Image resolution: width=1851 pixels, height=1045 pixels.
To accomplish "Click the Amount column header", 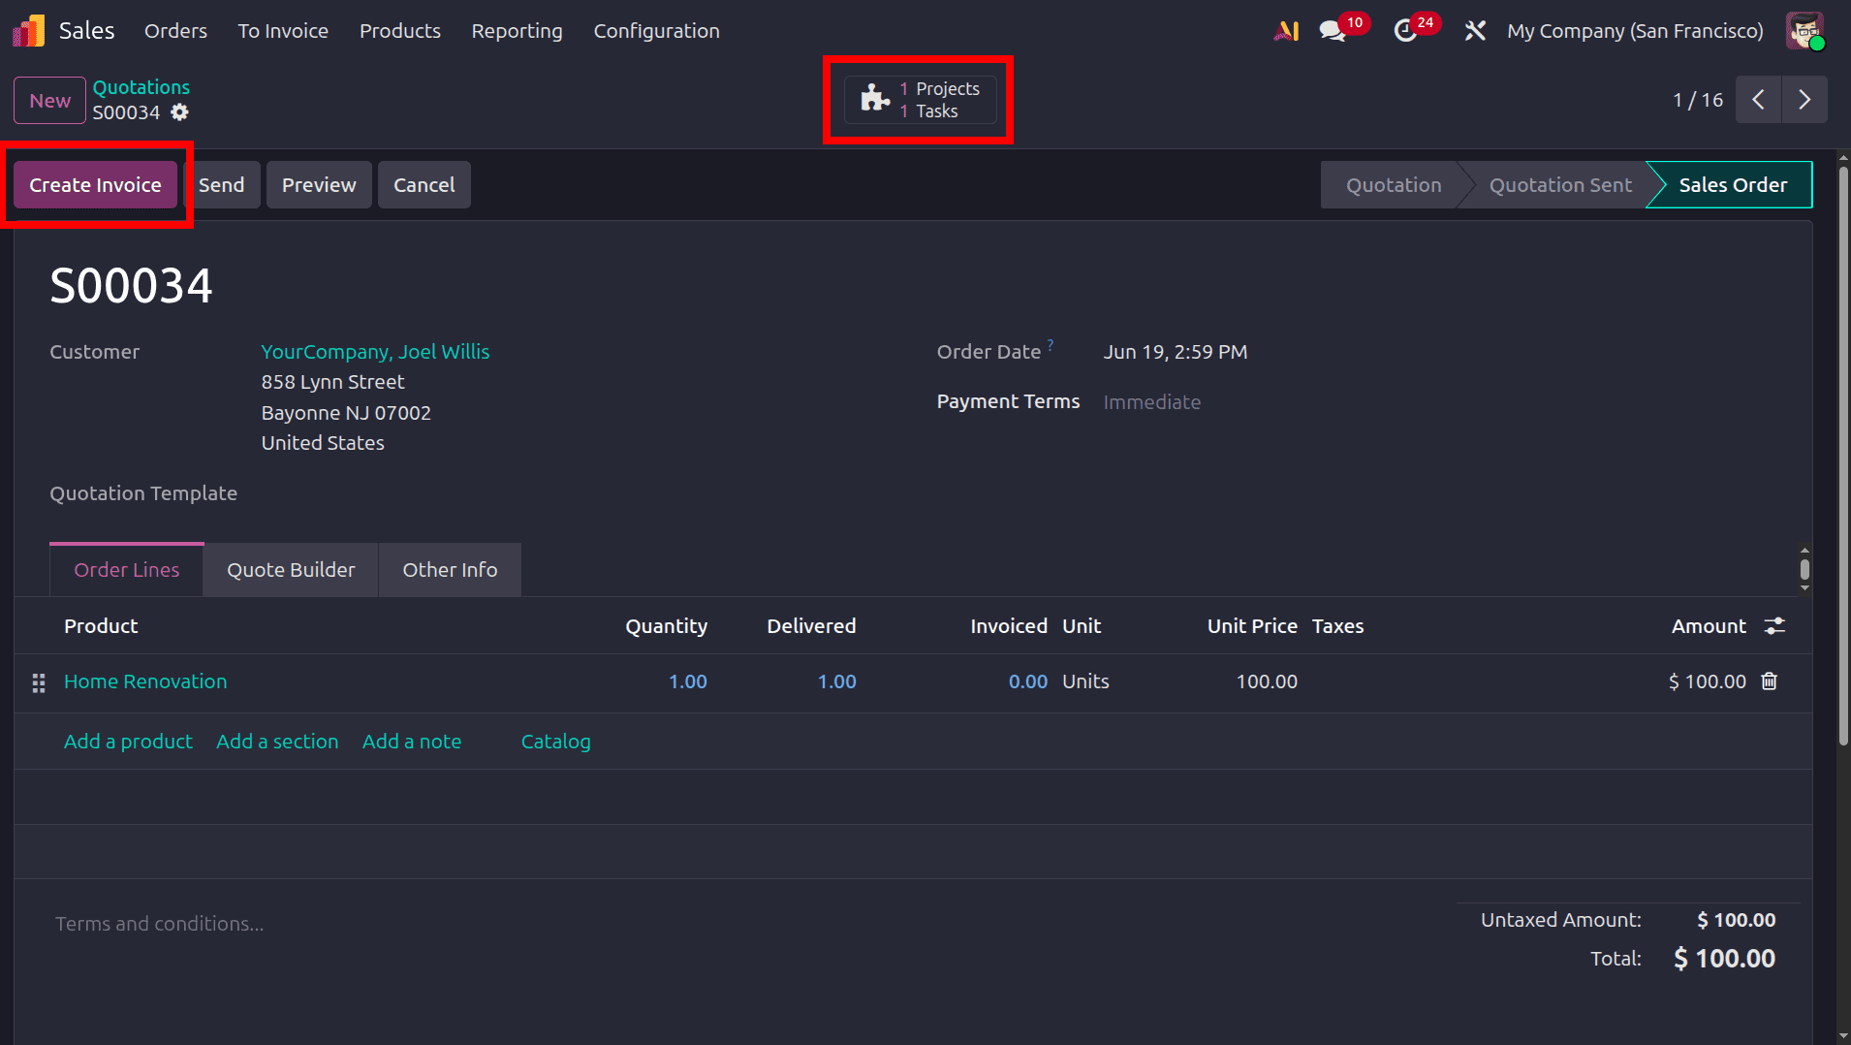I will pyautogui.click(x=1709, y=626).
